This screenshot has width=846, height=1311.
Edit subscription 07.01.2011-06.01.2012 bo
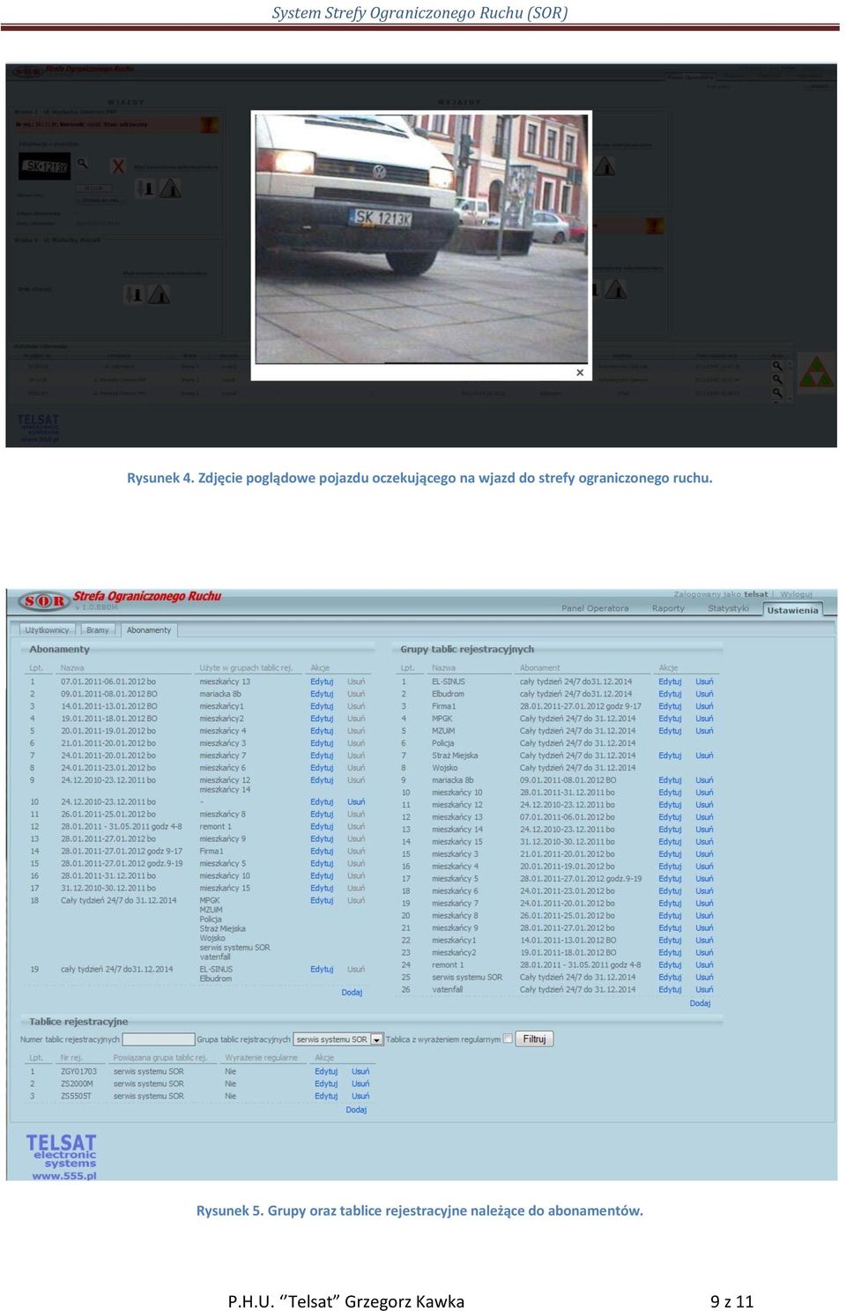pyautogui.click(x=322, y=682)
